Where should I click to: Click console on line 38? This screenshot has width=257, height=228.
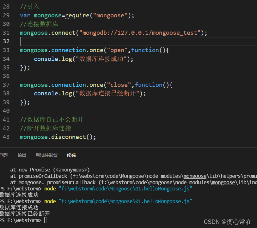[46, 93]
